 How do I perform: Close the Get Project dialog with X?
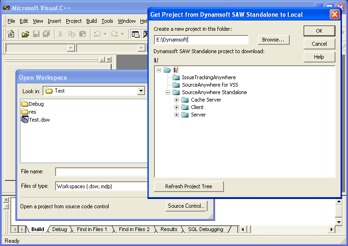[x=334, y=14]
